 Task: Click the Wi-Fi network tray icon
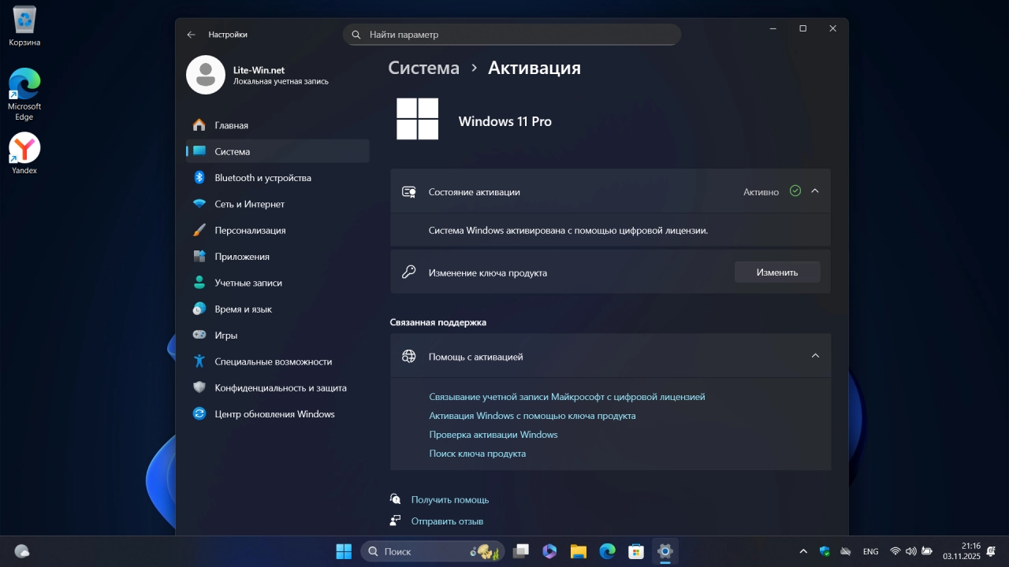click(895, 551)
